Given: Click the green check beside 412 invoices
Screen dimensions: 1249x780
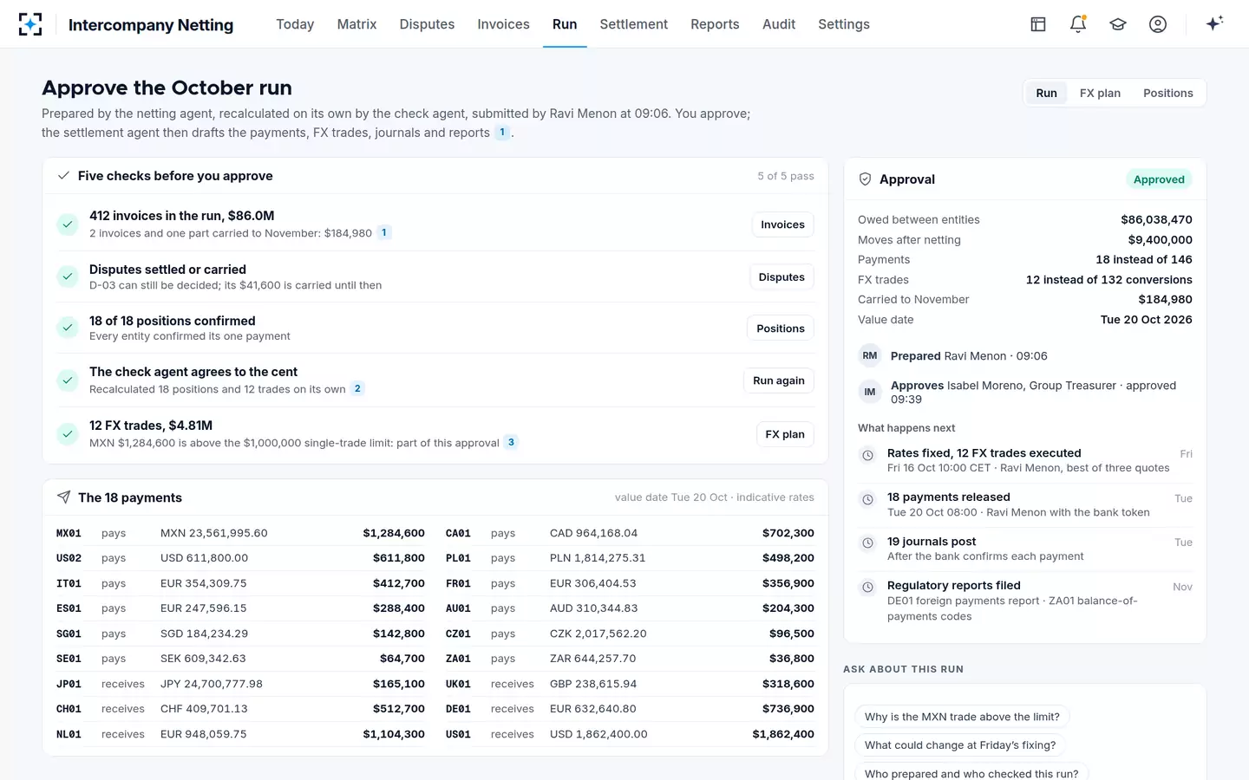Looking at the screenshot, I should pos(68,224).
